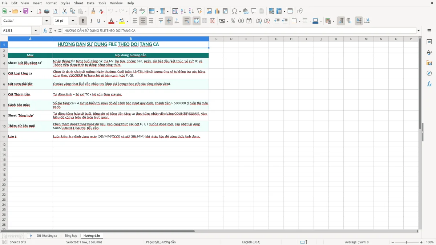Open Find and Replace icon

(x=134, y=11)
